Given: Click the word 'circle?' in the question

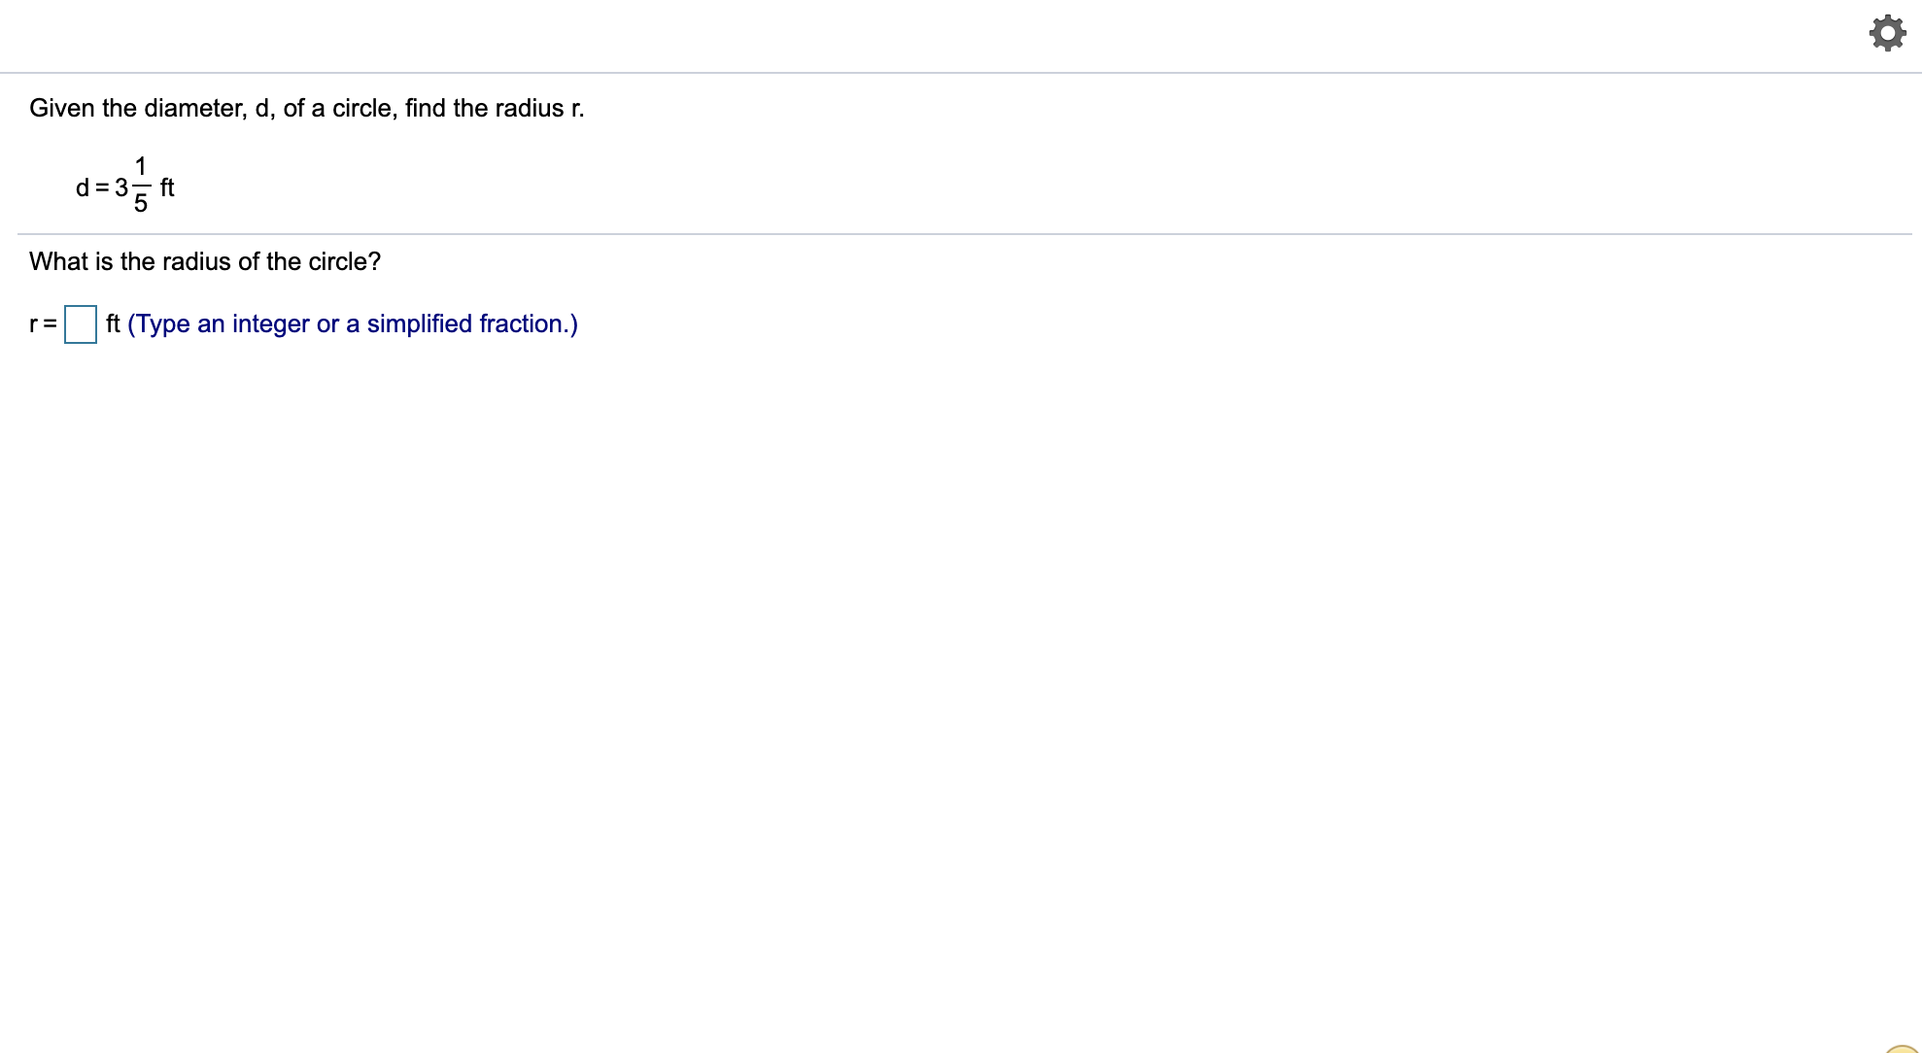Looking at the screenshot, I should pyautogui.click(x=344, y=261).
